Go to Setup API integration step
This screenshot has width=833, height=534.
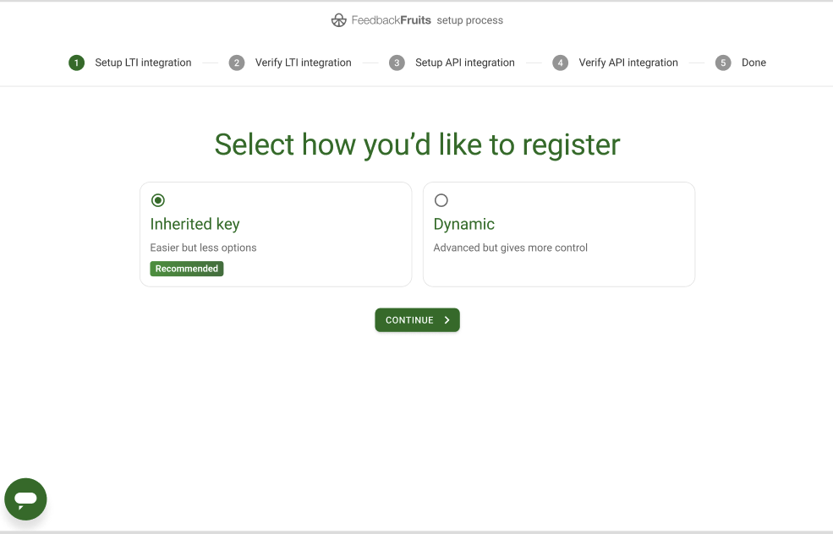point(465,63)
